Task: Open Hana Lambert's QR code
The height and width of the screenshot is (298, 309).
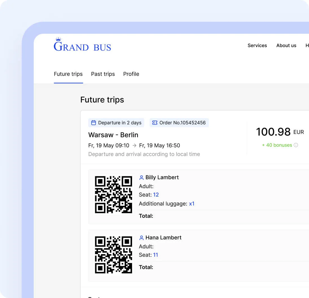Action: 113,255
